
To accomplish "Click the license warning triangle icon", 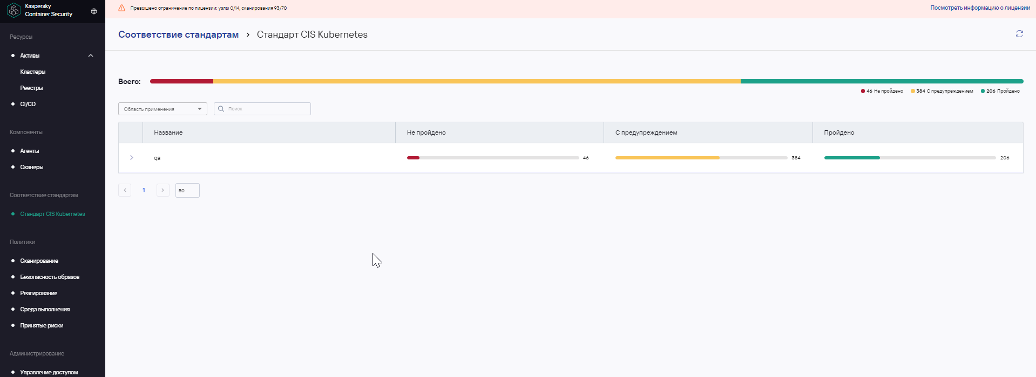I will (x=121, y=8).
